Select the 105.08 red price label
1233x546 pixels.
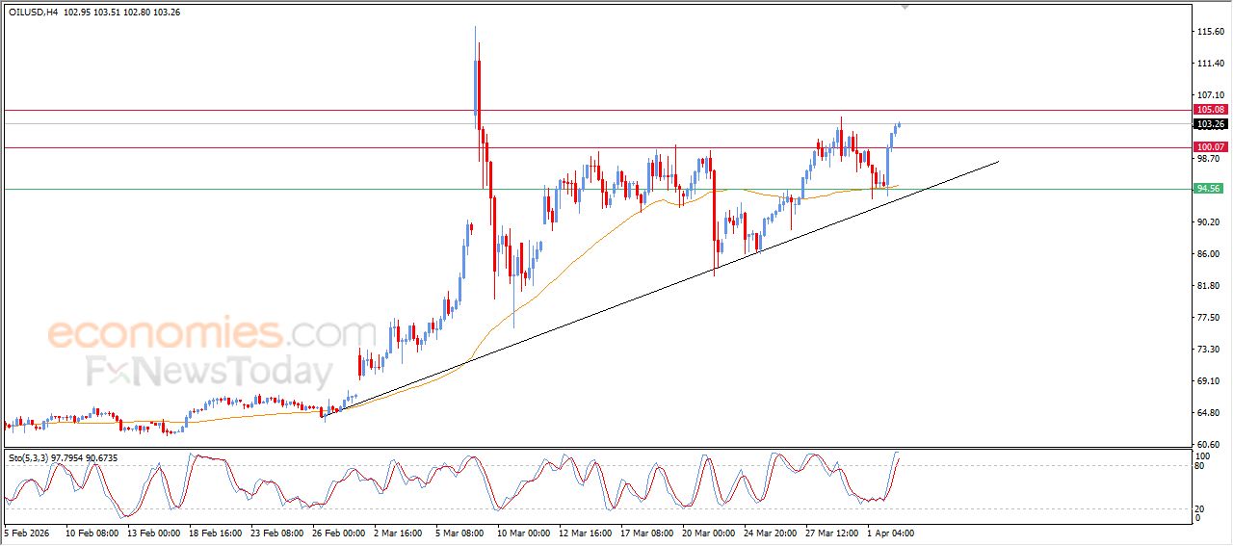[x=1208, y=110]
